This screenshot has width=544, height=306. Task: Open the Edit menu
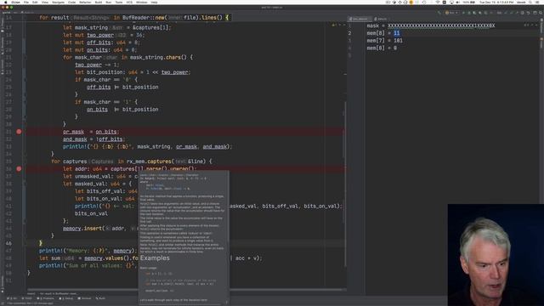pyautogui.click(x=35, y=2)
